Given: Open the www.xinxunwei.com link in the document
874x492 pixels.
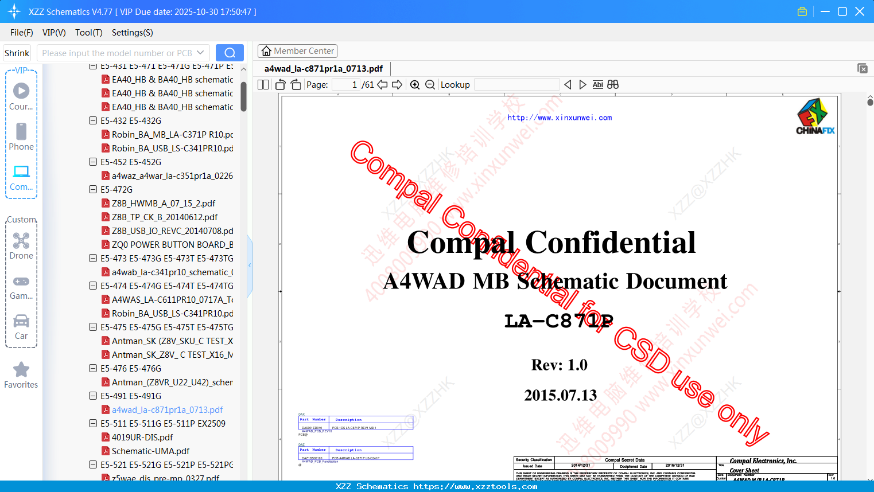Looking at the screenshot, I should 560,118.
